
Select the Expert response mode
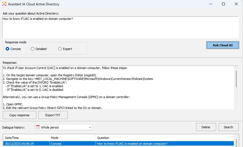click(60, 49)
